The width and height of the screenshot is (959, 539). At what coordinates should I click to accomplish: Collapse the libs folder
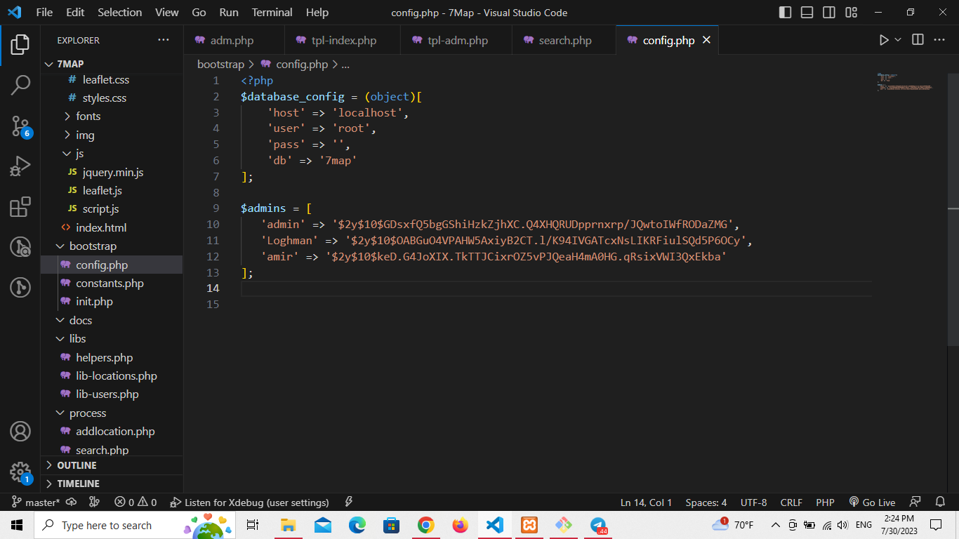coord(112,339)
